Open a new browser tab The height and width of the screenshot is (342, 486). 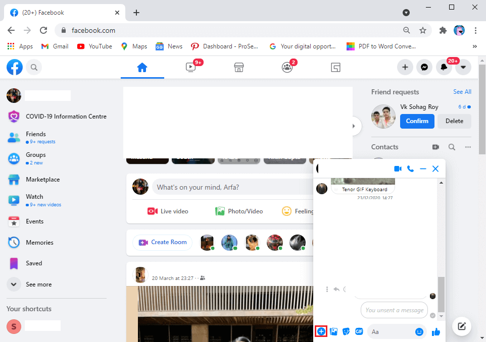coord(136,13)
